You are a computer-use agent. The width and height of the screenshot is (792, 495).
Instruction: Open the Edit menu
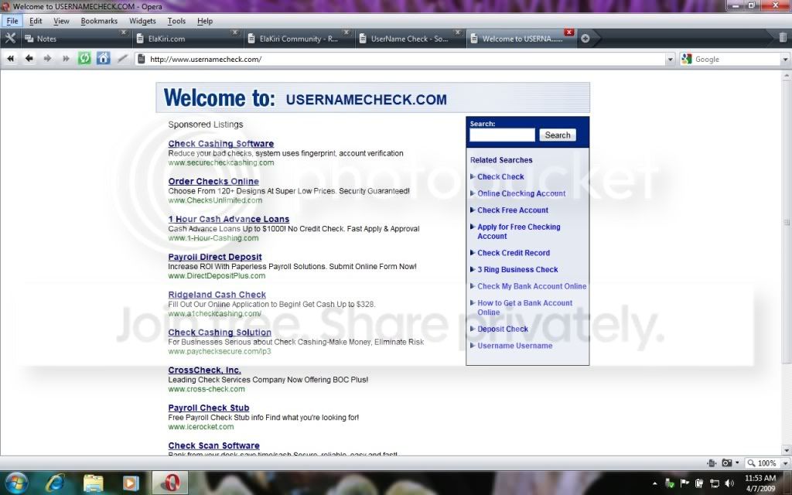coord(36,21)
